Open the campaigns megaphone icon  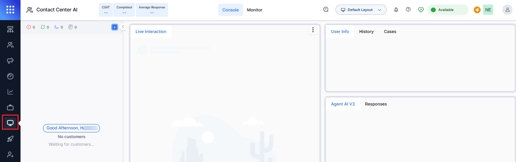click(10, 61)
